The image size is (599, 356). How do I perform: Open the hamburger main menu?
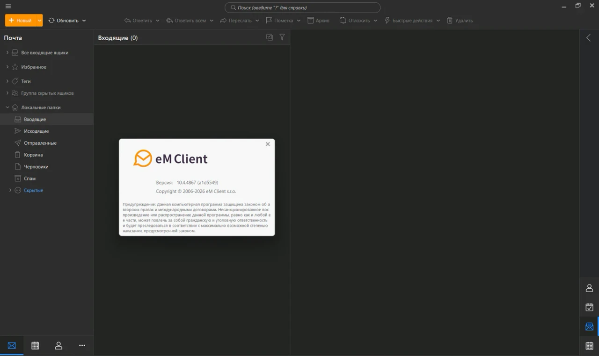click(x=8, y=6)
